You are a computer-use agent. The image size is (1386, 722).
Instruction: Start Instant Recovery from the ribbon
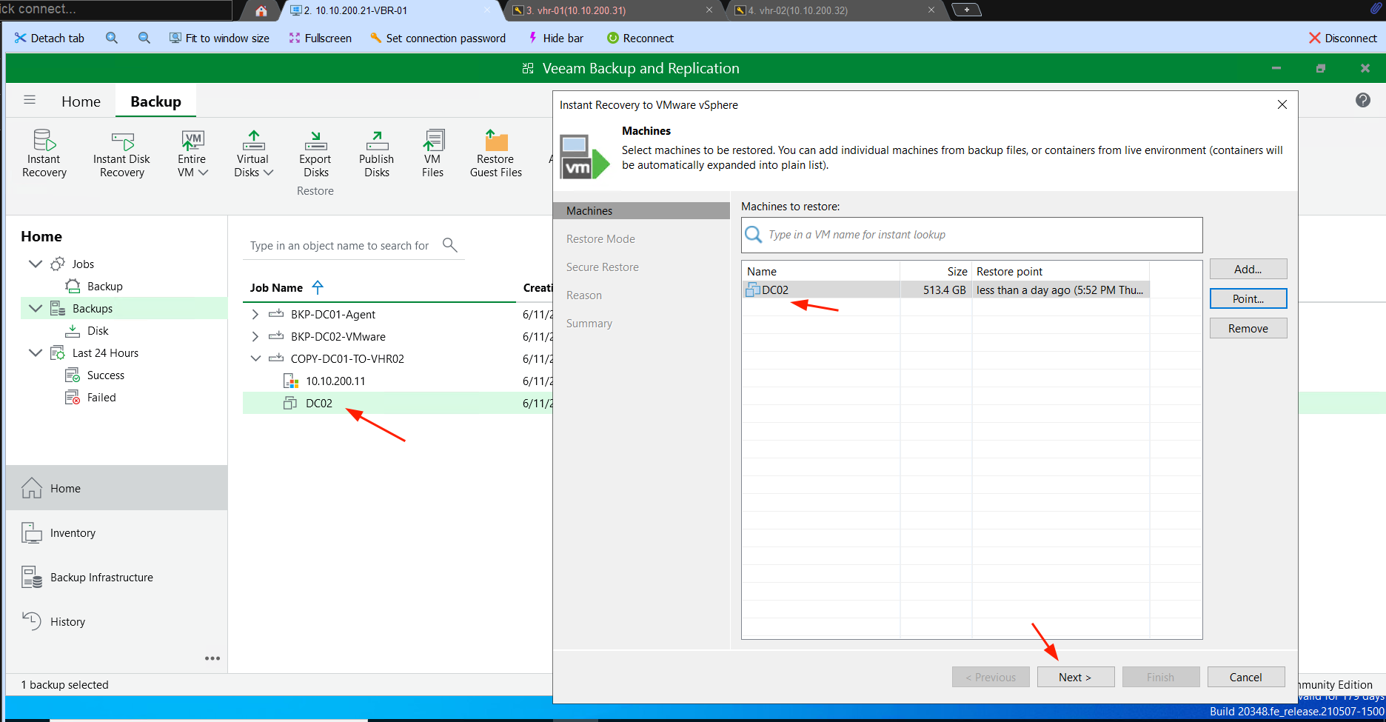[44, 153]
